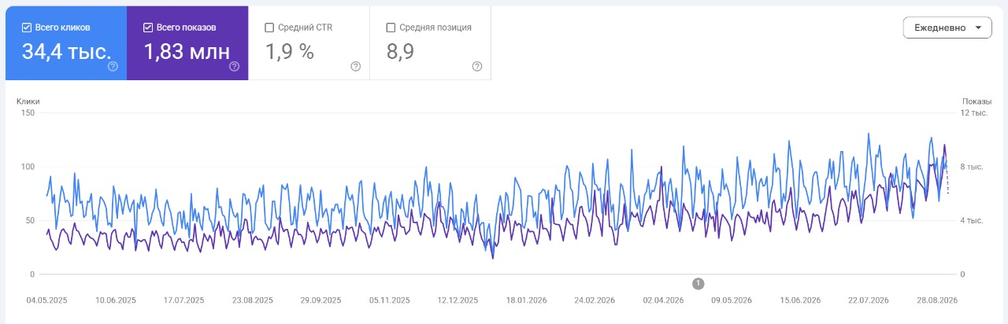
Task: Click the 22.07.2026 date label
Action: click(x=868, y=300)
